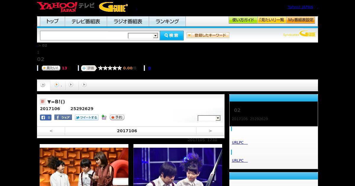Screen dimensions: 355x186
Task: Open the 使い方ガイド button
Action: coord(243,20)
